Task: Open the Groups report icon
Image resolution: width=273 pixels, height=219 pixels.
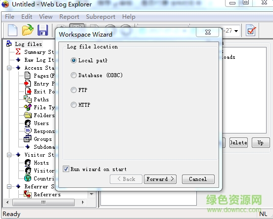Action: click(x=28, y=139)
